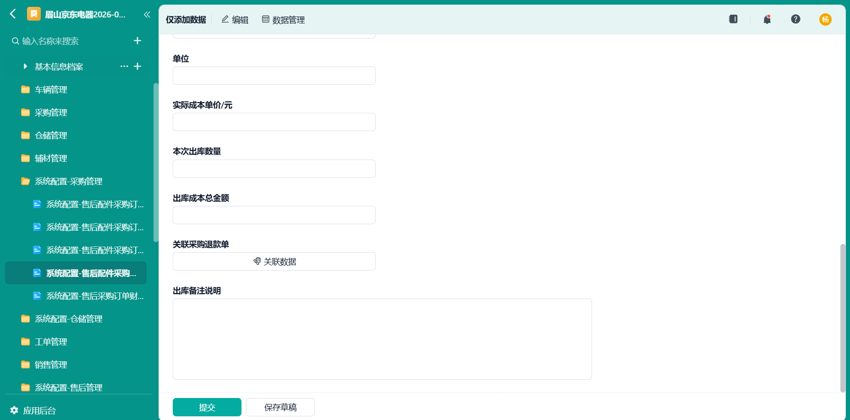This screenshot has width=850, height=420.
Task: Add new item via plus beside search
Action: click(137, 41)
